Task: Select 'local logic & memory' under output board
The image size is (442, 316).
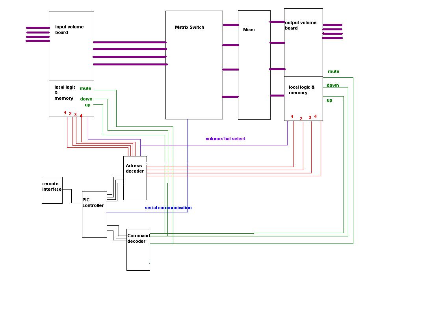Action: tap(302, 90)
